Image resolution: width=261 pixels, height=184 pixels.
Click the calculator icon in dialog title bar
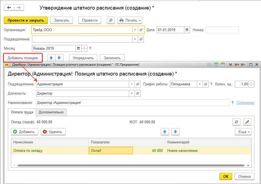click(216, 65)
